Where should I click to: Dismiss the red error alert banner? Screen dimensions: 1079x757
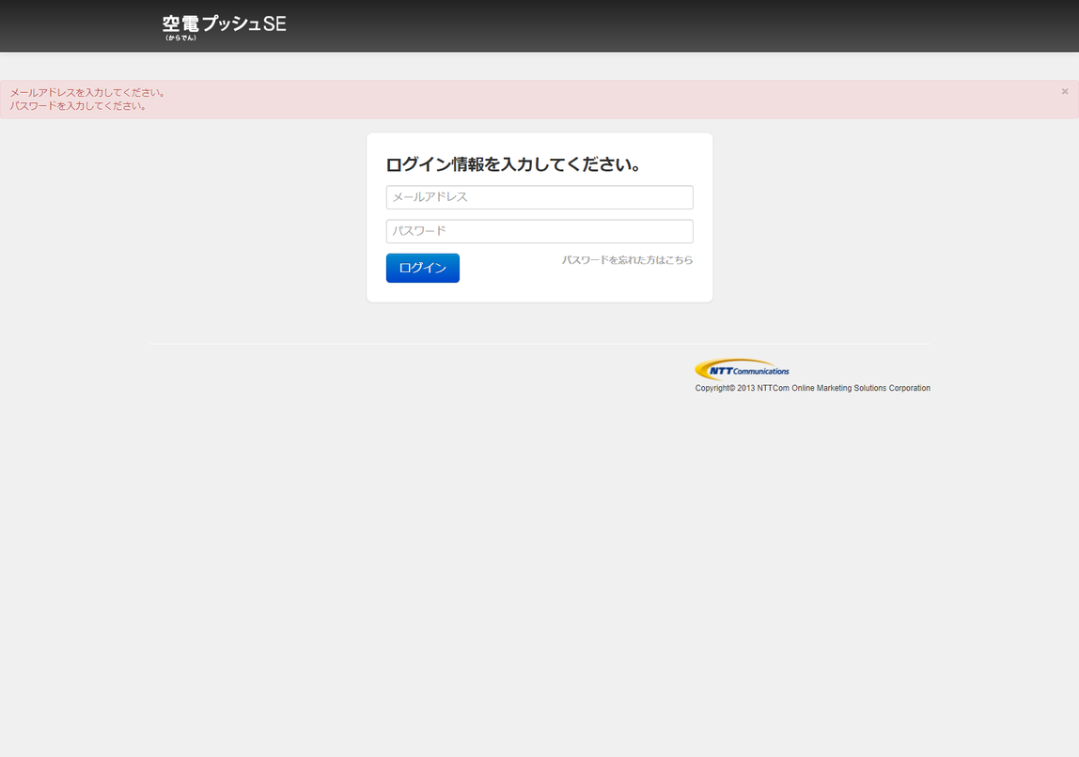pos(1065,91)
